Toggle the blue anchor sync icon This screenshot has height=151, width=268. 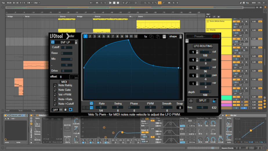click(x=91, y=103)
